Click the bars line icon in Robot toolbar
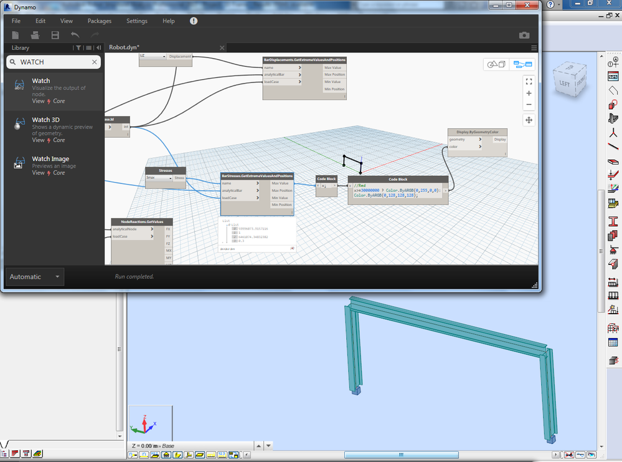 pos(613,147)
